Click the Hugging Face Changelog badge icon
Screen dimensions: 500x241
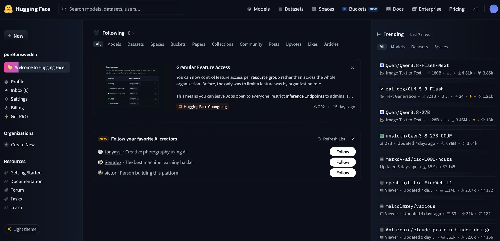pos(180,107)
